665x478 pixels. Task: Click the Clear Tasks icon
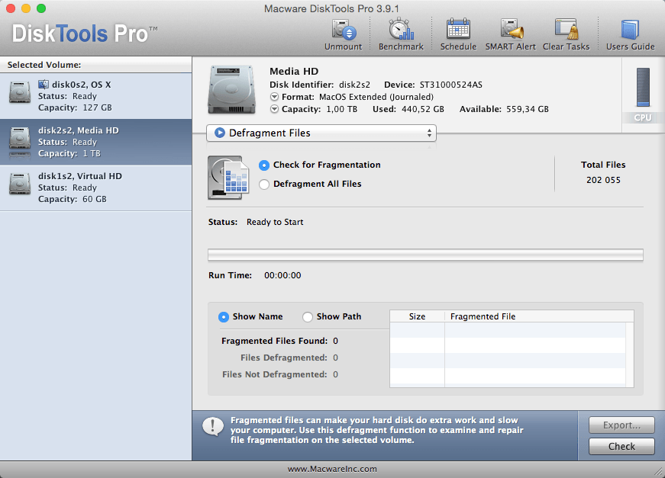coord(567,30)
